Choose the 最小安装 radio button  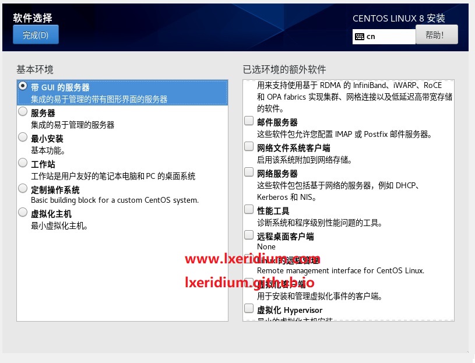click(23, 137)
